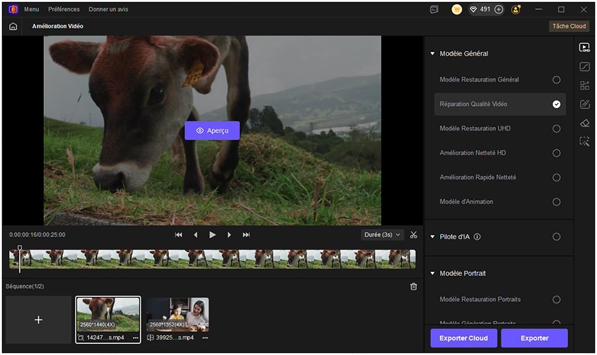Open the user account icon
The image size is (597, 355).
coord(516,10)
